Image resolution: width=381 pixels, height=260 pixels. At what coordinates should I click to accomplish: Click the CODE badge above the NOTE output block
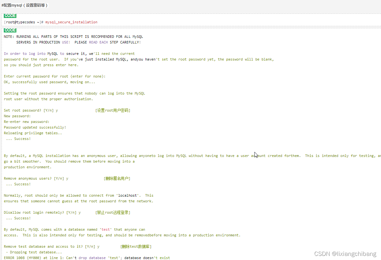pyautogui.click(x=10, y=30)
